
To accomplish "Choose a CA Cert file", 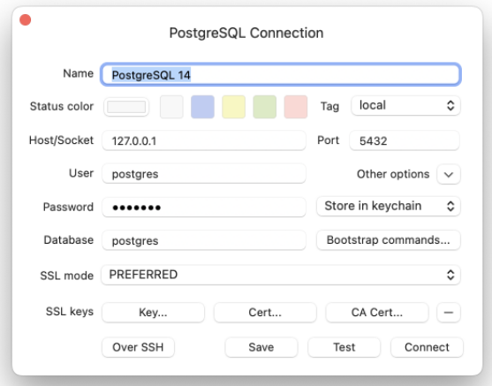I will [x=377, y=313].
